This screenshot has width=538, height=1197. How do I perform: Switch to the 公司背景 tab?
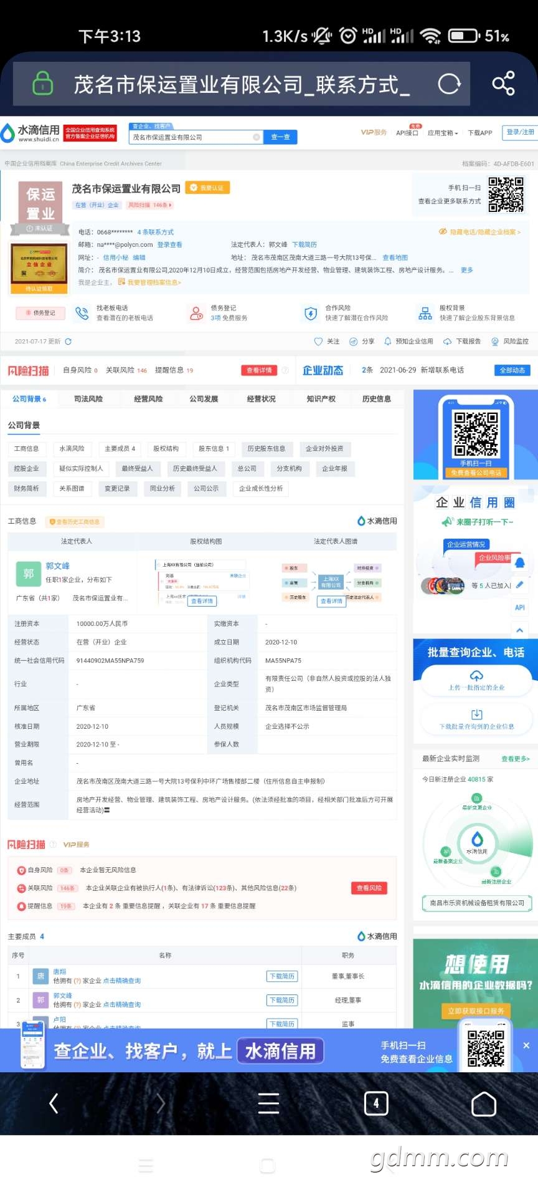pos(29,399)
